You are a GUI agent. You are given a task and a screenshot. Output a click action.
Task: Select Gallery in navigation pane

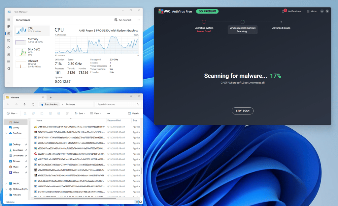tap(16, 128)
